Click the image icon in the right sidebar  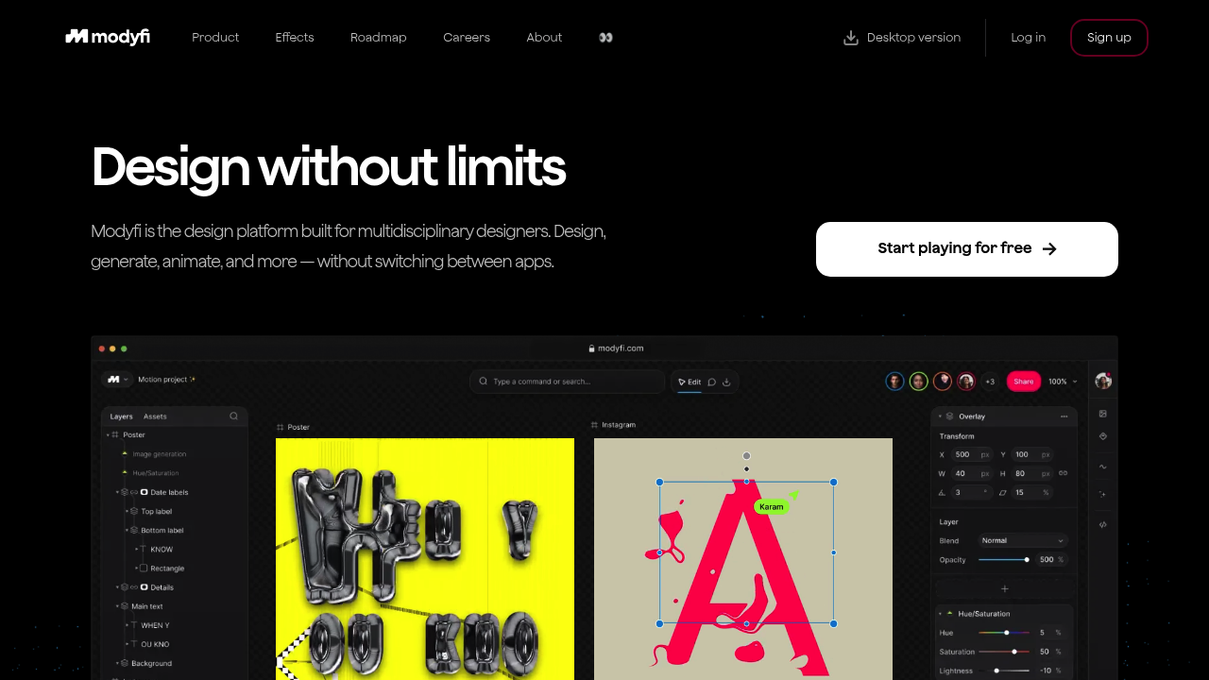[x=1103, y=414]
